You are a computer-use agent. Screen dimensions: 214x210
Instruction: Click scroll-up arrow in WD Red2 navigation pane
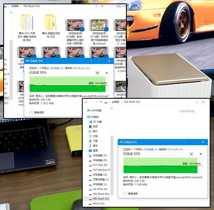coord(112,109)
